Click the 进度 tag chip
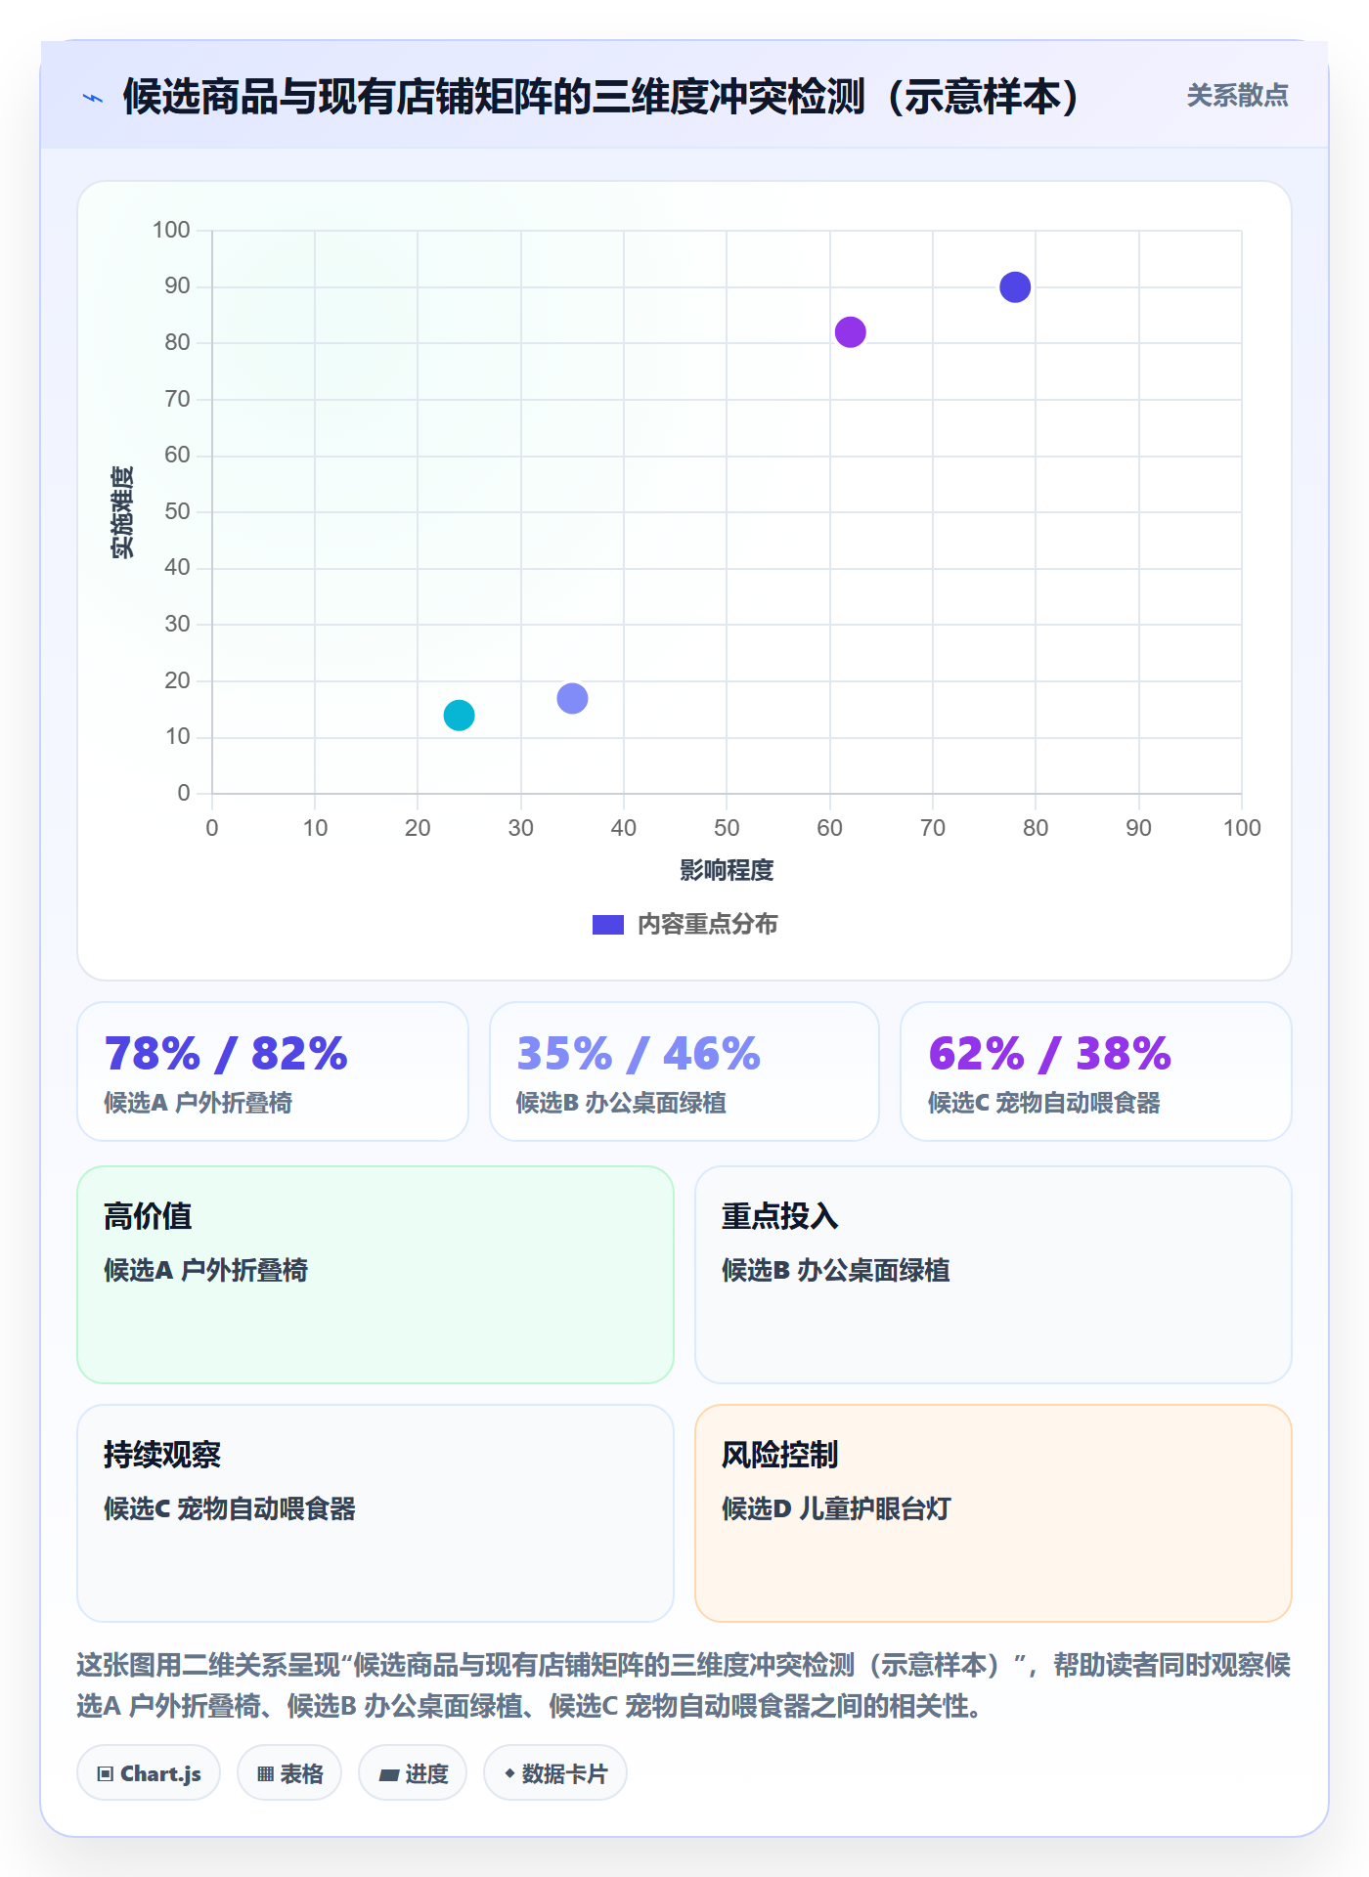The width and height of the screenshot is (1369, 1877). pyautogui.click(x=413, y=1772)
